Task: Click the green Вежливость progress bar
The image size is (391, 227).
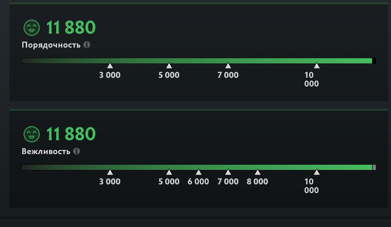Action: point(197,167)
